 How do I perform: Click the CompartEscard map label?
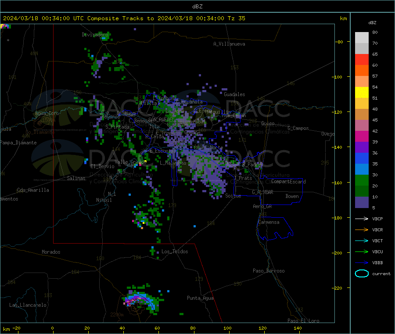[x=288, y=182]
